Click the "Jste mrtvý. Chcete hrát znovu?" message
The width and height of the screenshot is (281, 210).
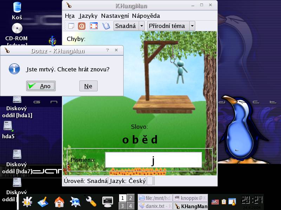67,69
